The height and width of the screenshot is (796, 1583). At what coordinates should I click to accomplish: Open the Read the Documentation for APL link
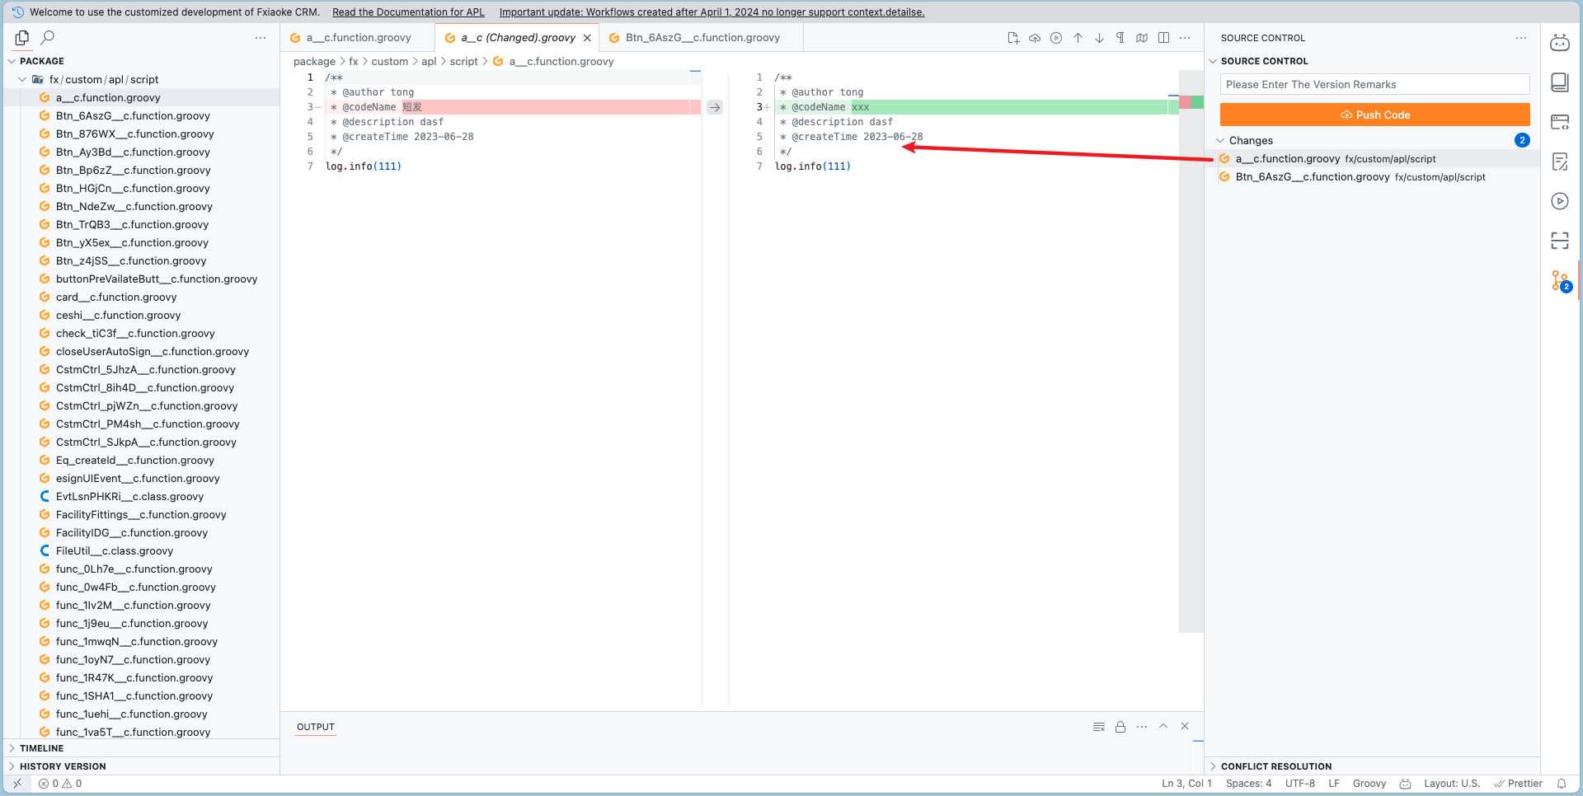[x=408, y=12]
